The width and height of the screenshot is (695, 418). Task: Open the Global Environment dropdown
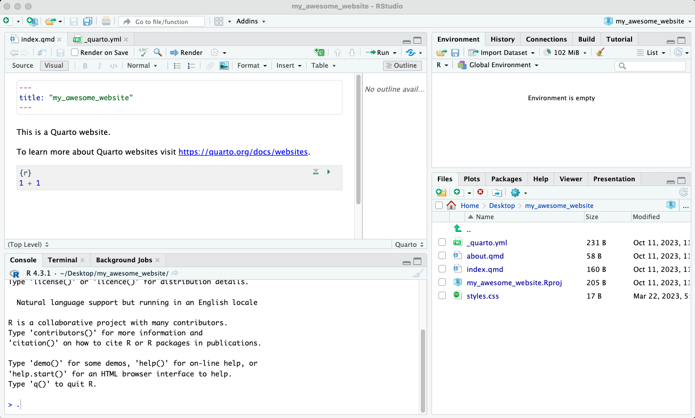coord(500,65)
